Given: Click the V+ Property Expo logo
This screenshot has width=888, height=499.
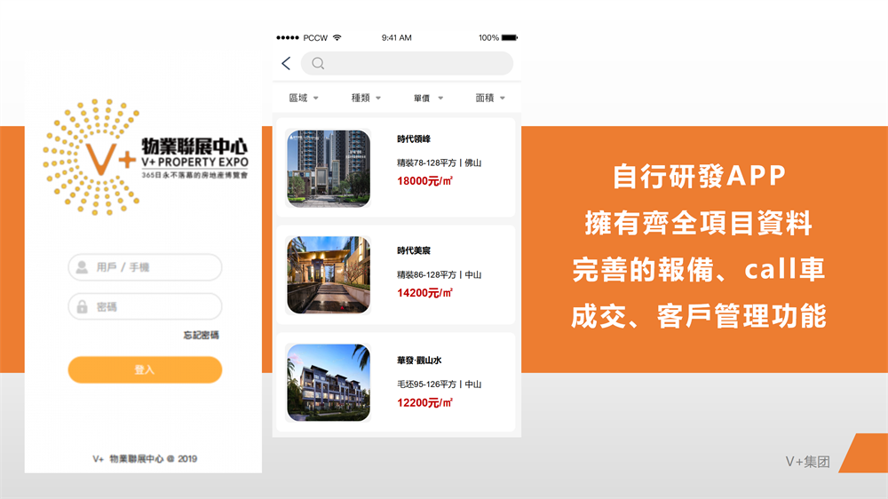Looking at the screenshot, I should (145, 157).
